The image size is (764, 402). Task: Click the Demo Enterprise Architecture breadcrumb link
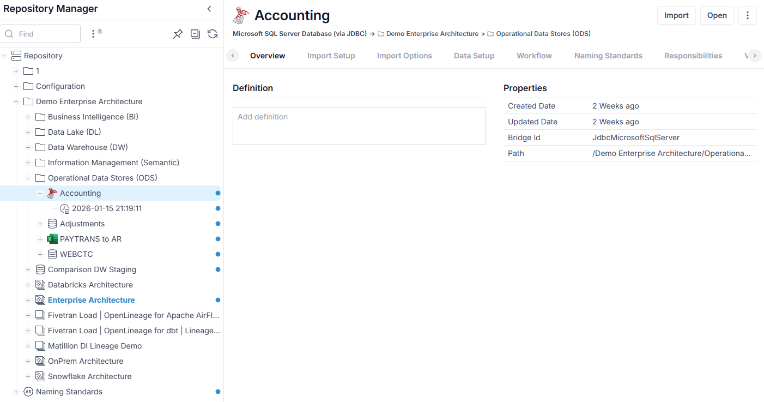pyautogui.click(x=432, y=34)
